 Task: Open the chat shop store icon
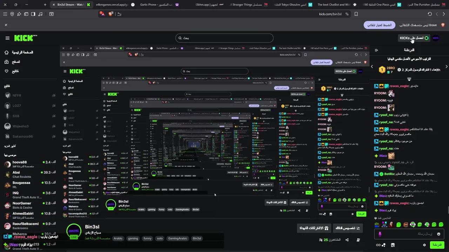[393, 245]
